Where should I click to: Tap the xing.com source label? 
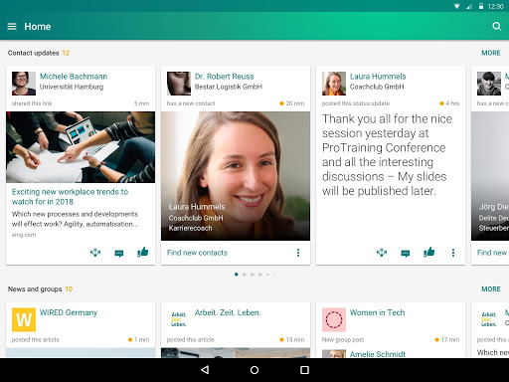[x=24, y=235]
